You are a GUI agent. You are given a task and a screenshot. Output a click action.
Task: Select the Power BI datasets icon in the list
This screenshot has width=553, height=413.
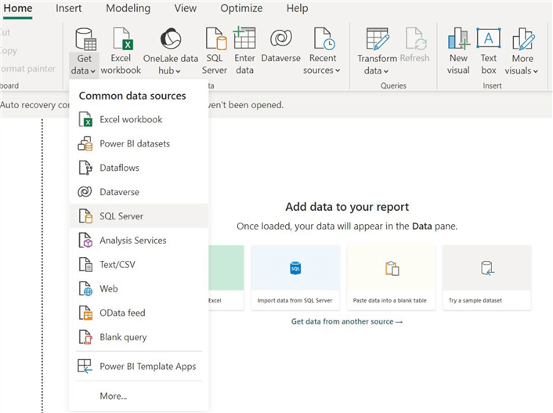pyautogui.click(x=85, y=143)
